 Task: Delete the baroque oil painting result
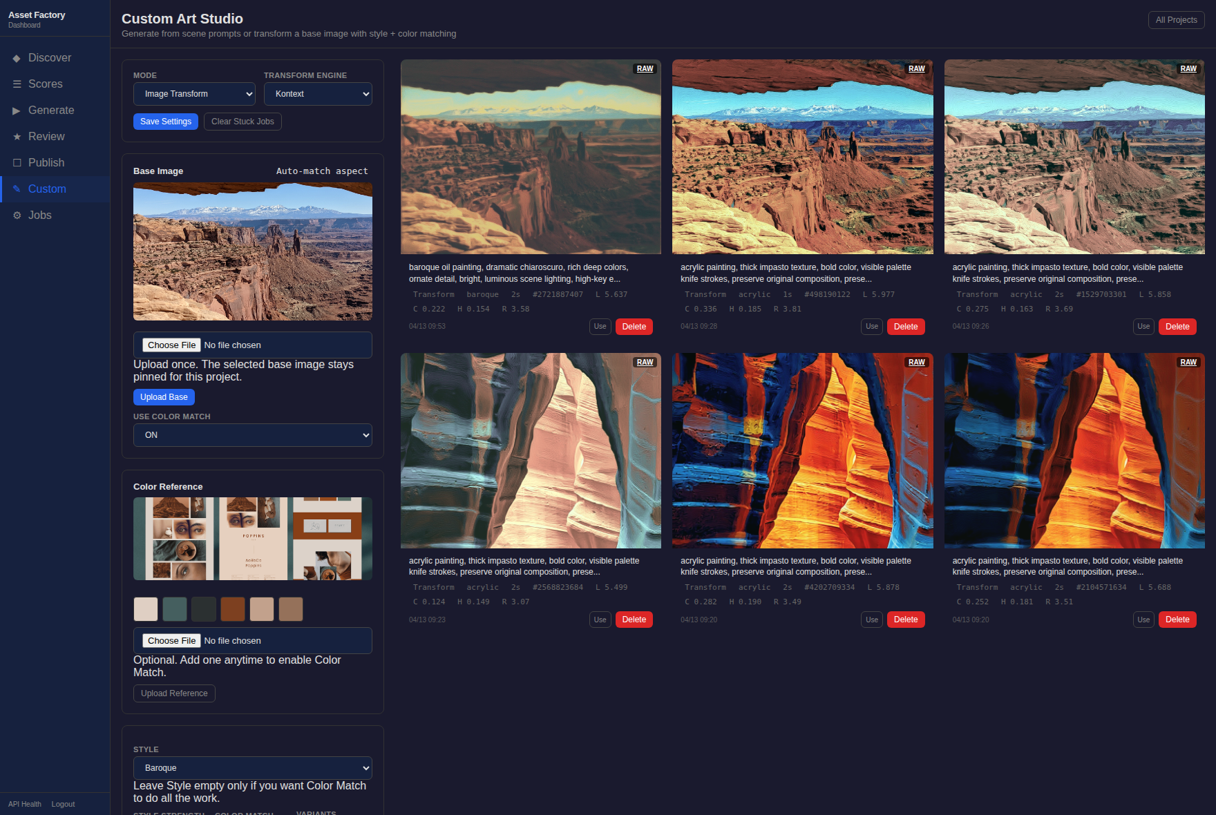click(x=634, y=327)
